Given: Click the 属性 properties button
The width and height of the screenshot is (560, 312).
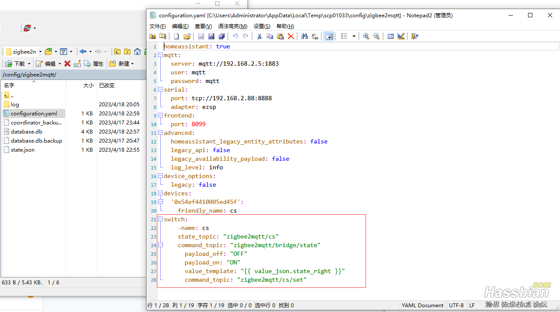Looking at the screenshot, I should (x=94, y=64).
